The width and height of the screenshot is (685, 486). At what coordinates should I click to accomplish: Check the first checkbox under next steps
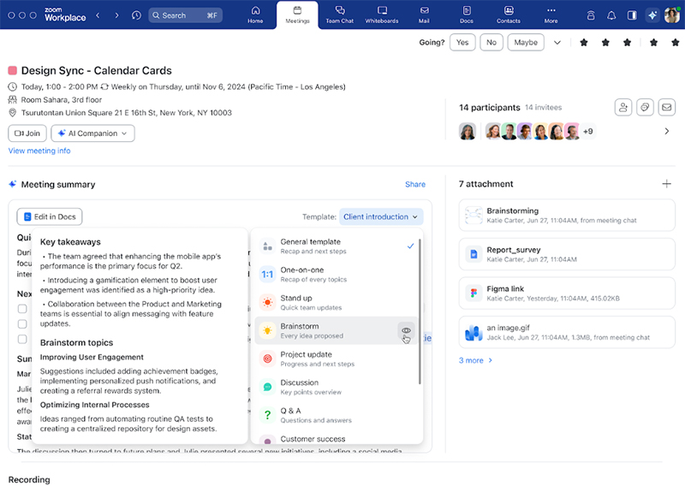tap(22, 310)
